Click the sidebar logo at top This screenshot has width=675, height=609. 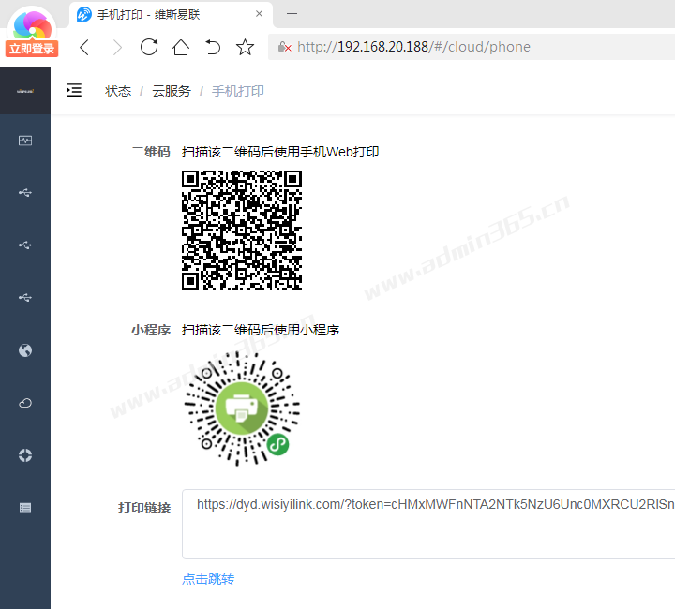click(x=25, y=91)
